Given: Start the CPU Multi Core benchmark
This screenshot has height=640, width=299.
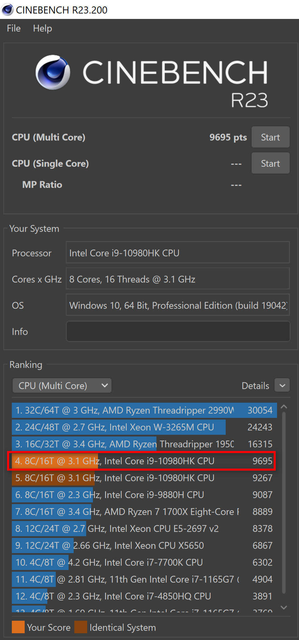Looking at the screenshot, I should [x=270, y=137].
